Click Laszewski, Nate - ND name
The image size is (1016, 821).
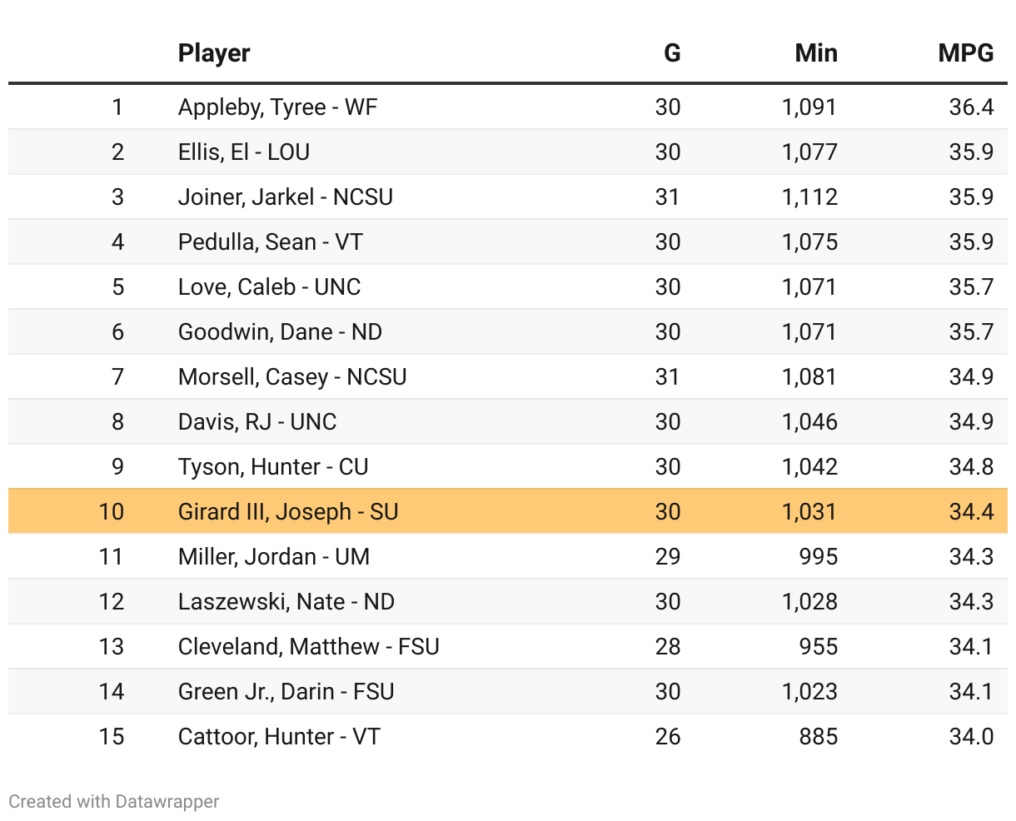pos(286,602)
